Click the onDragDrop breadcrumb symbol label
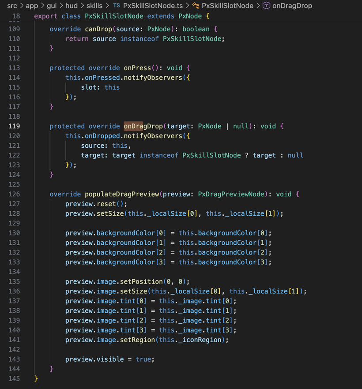 (x=292, y=6)
